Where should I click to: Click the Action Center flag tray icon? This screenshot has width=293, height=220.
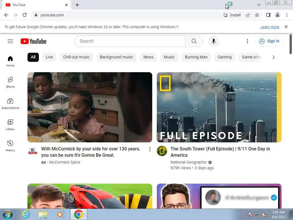[250, 215]
